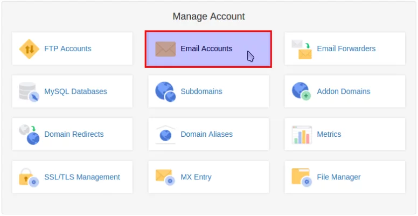Click the Domain Redirects globe icon
418x216 pixels.
click(x=29, y=134)
